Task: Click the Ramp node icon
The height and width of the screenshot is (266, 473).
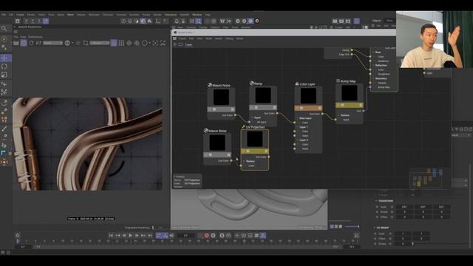Action: [251, 83]
